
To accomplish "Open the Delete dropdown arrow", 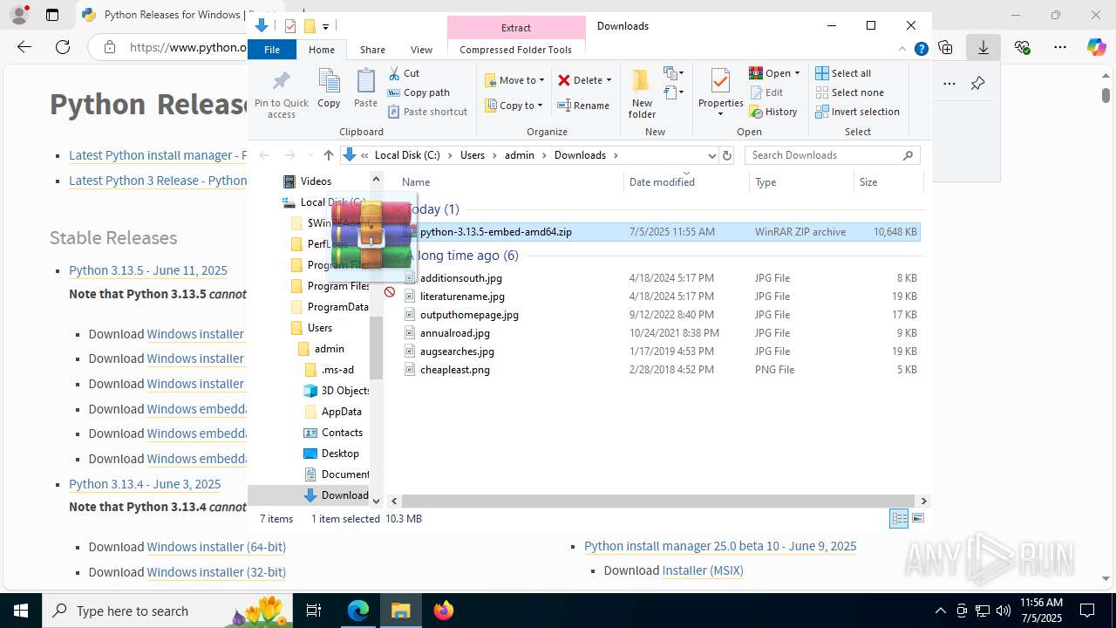I will coord(609,80).
